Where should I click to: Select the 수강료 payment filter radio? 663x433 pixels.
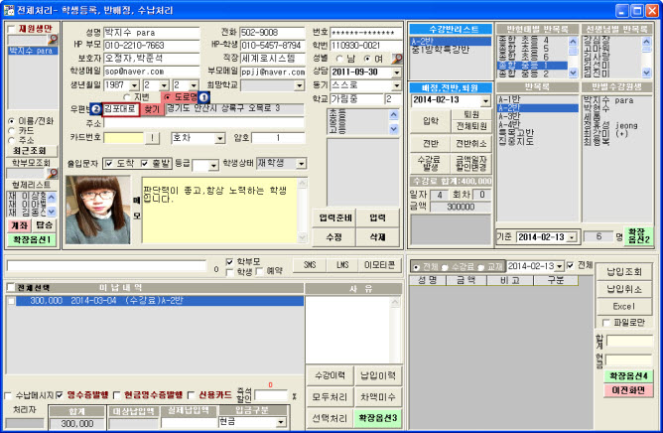tap(445, 267)
